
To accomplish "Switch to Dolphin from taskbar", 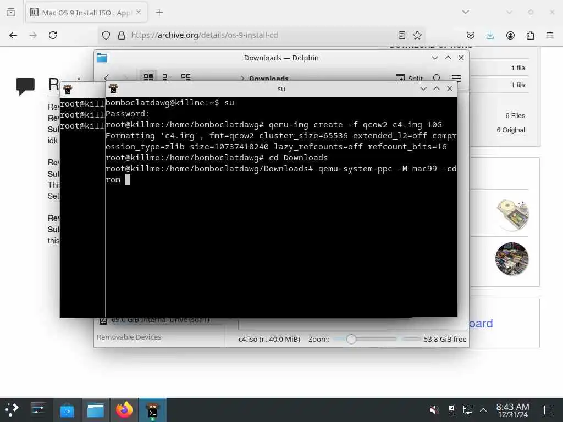I will 96,410.
